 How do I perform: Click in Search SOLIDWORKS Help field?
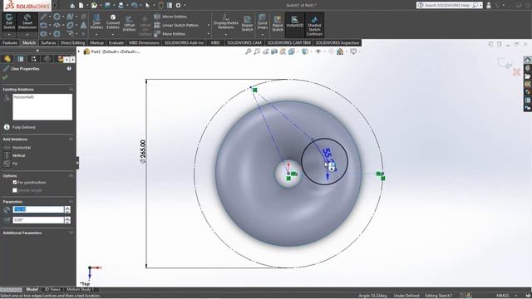(447, 5)
